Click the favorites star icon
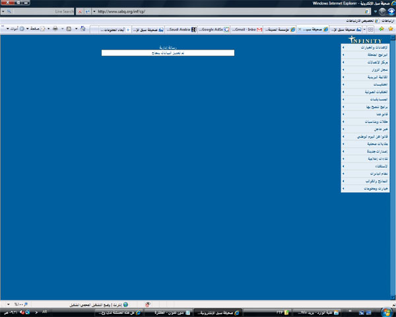Image resolution: width=396 pixels, height=317 pixels. 390,29
